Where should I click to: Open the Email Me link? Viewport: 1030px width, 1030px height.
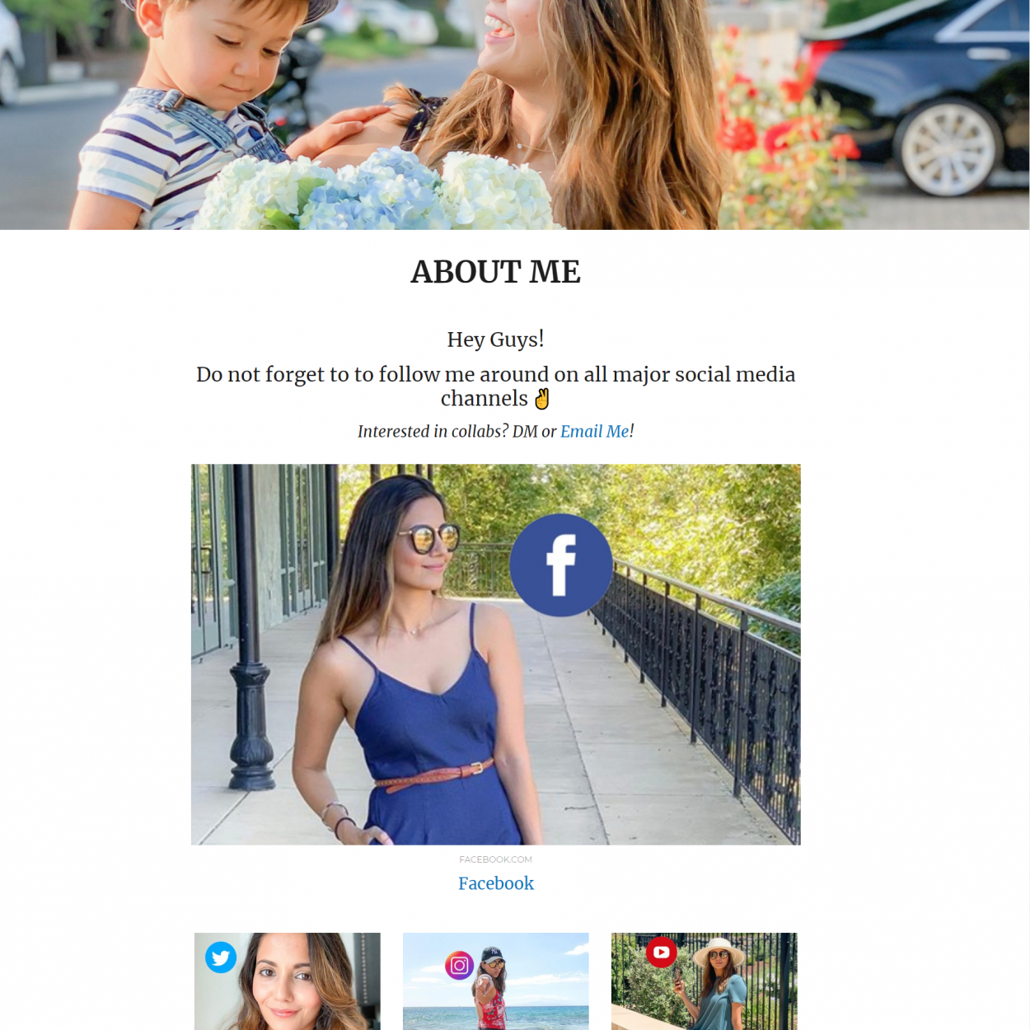(595, 431)
